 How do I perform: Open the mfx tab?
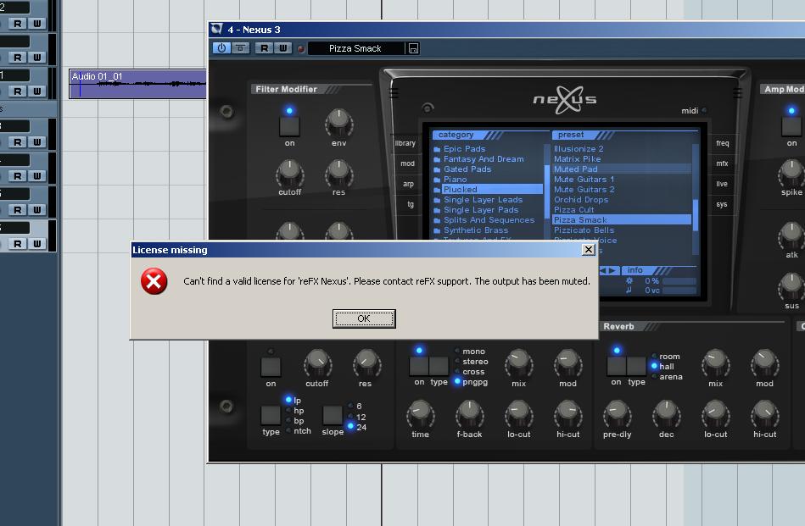(x=723, y=163)
